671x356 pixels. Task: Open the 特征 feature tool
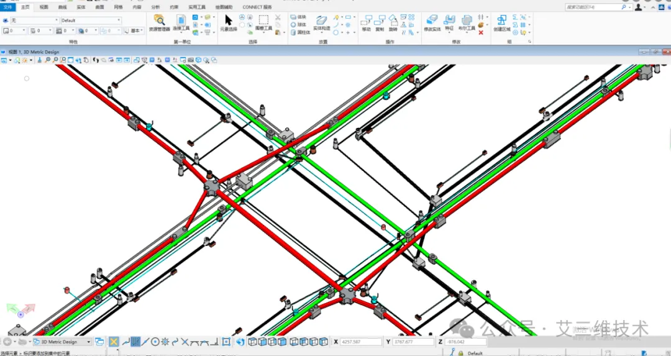point(449,23)
